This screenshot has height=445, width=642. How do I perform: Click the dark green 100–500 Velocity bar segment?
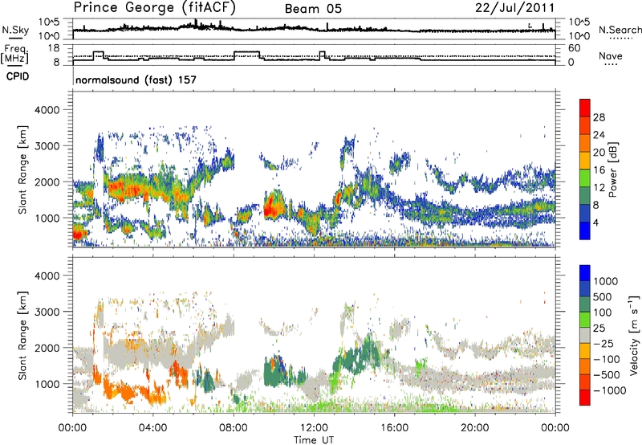[585, 304]
